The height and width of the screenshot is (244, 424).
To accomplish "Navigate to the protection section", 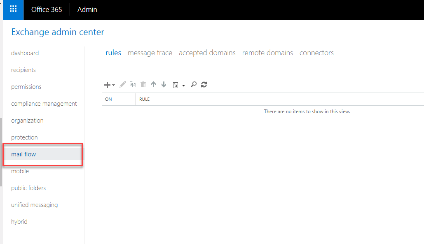I will 24,137.
